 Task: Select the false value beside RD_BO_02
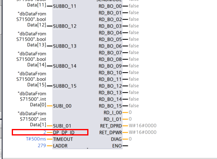(134, 19)
